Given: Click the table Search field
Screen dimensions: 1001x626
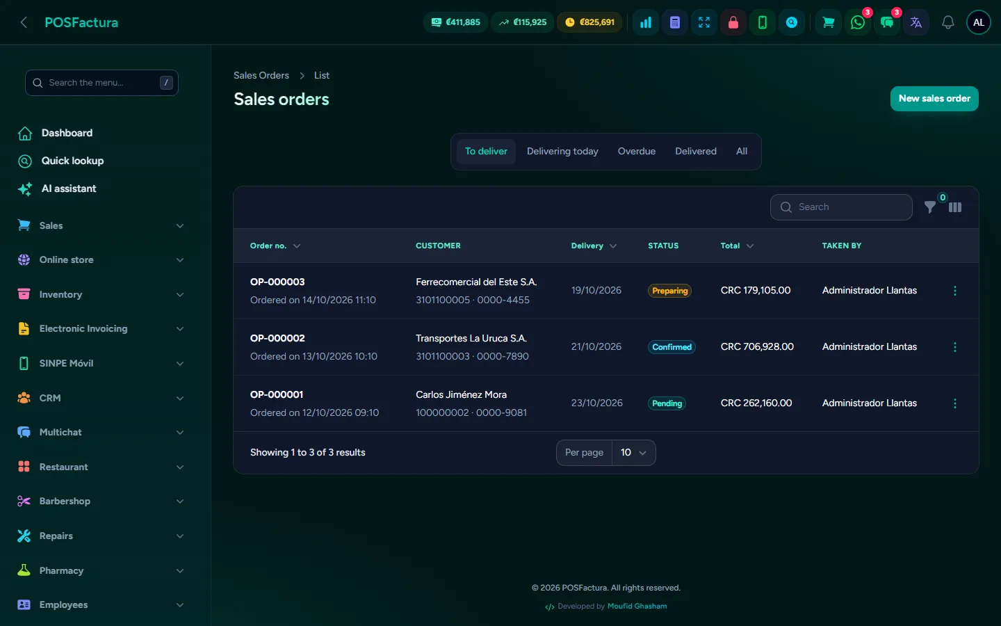Looking at the screenshot, I should pyautogui.click(x=841, y=207).
